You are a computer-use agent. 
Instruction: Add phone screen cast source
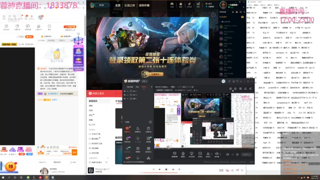pos(192,154)
